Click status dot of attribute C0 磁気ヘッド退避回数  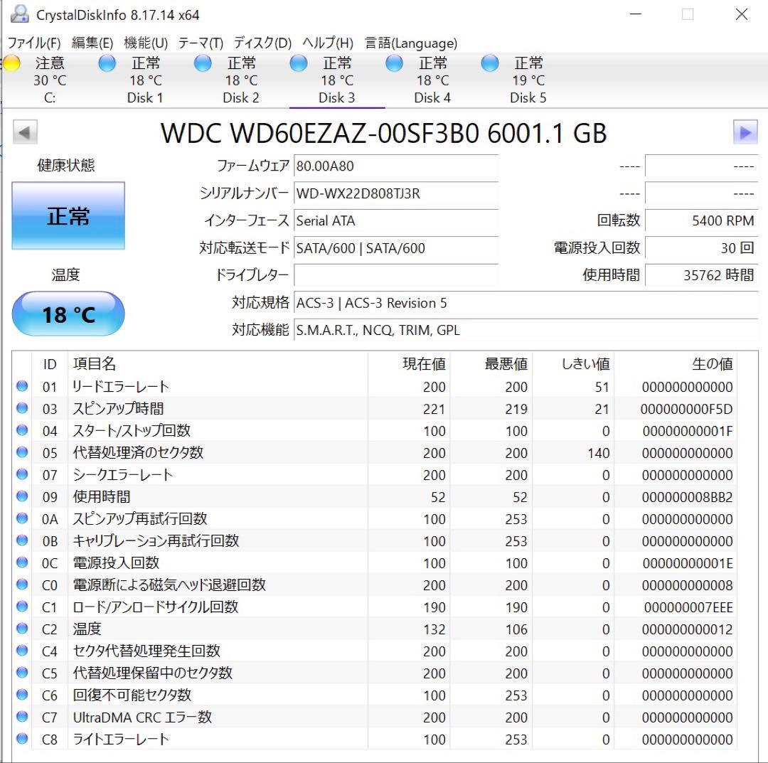22,585
